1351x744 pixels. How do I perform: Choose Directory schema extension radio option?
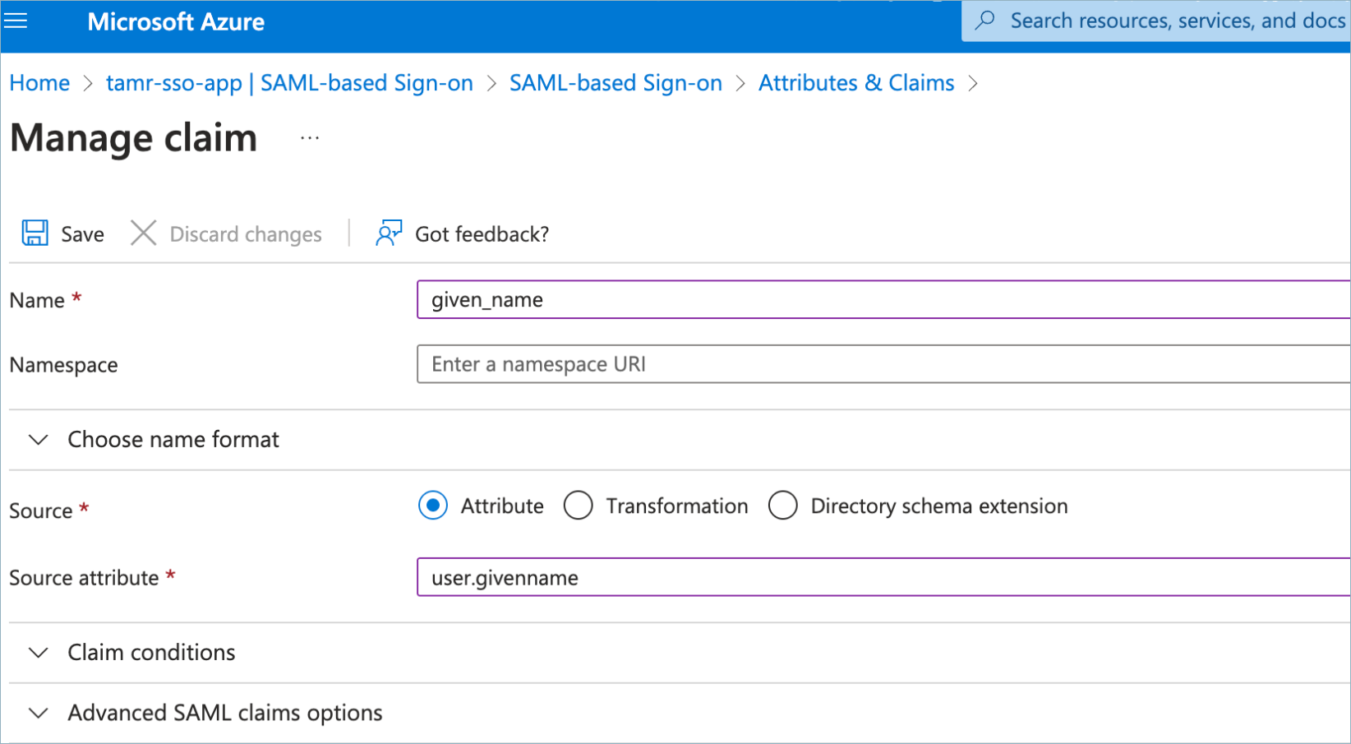tap(782, 506)
